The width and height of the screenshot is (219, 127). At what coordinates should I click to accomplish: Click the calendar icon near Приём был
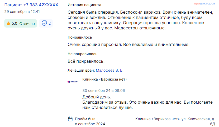click(70, 119)
